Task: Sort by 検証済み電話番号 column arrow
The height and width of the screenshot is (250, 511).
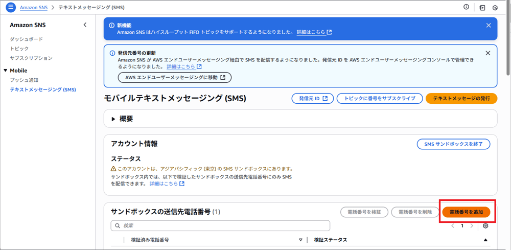Action: 301,240
